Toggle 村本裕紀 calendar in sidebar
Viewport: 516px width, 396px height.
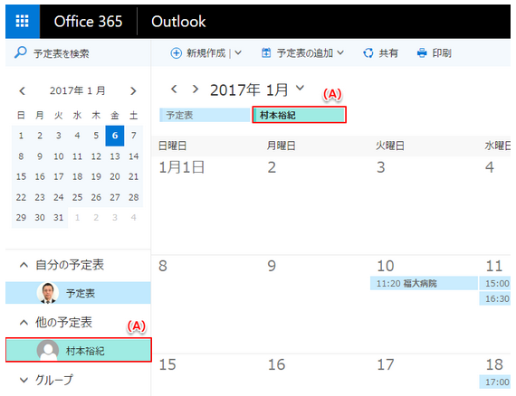coord(79,350)
